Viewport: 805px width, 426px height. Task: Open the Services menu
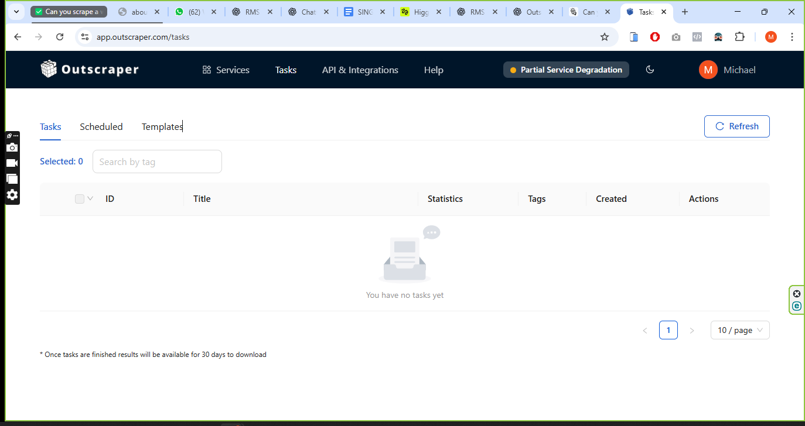(x=226, y=70)
